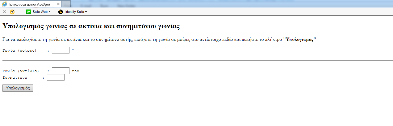
Task: Expand the Identity Safe dropdown arrow
Action: pos(86,12)
